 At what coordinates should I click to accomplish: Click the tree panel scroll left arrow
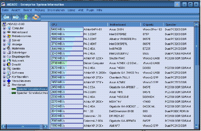point(4,127)
